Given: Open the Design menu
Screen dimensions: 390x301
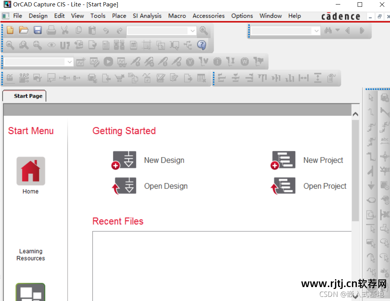Looking at the screenshot, I should point(38,16).
